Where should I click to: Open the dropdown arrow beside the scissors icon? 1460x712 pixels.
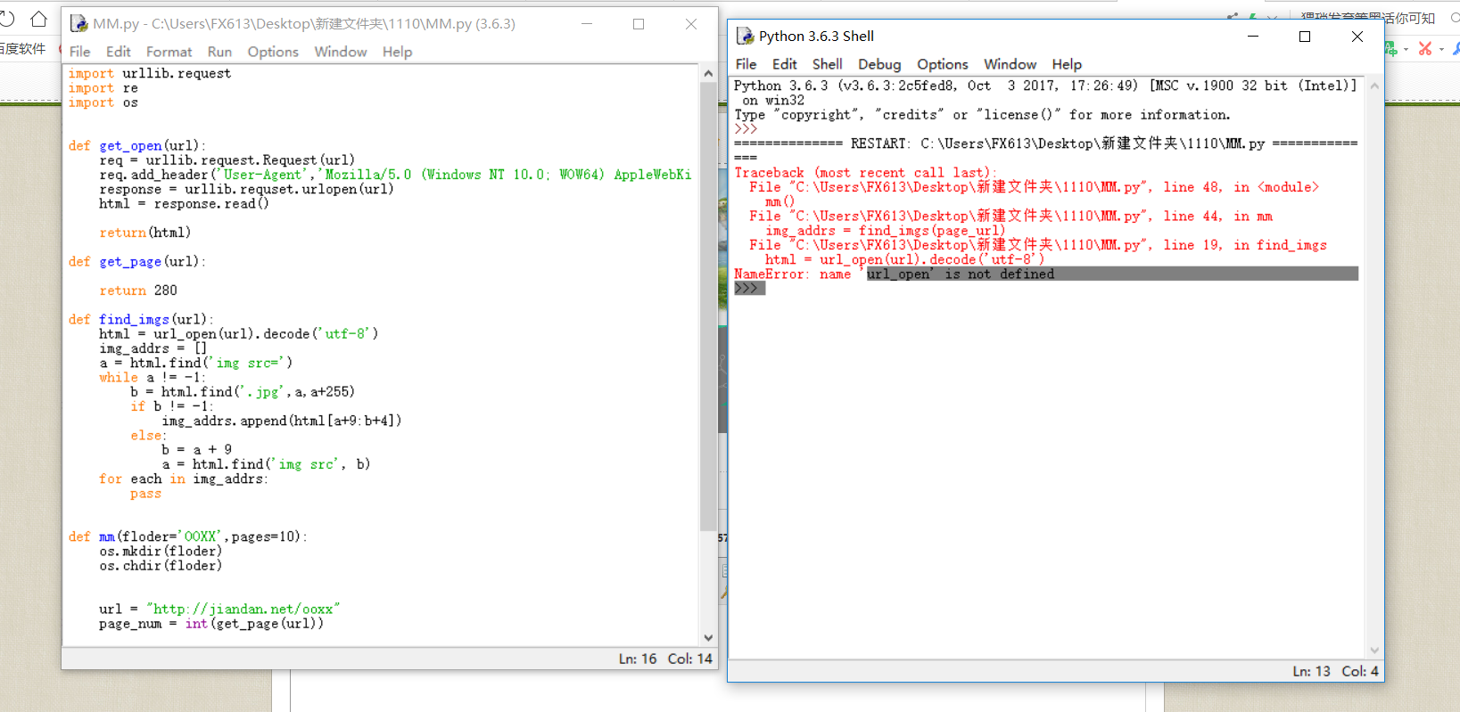click(x=1441, y=50)
